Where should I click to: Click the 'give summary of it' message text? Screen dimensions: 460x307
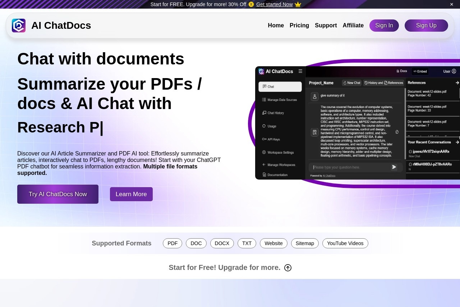(333, 96)
